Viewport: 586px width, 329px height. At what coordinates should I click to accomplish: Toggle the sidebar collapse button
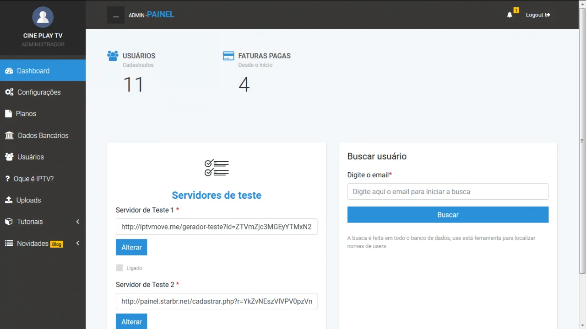pyautogui.click(x=116, y=15)
